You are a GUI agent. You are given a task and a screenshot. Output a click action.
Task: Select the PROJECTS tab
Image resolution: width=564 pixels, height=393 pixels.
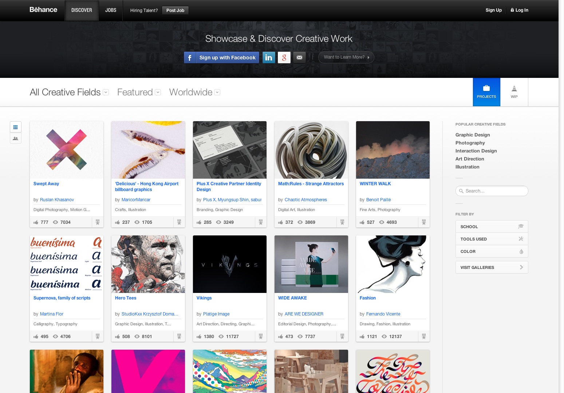pos(486,92)
